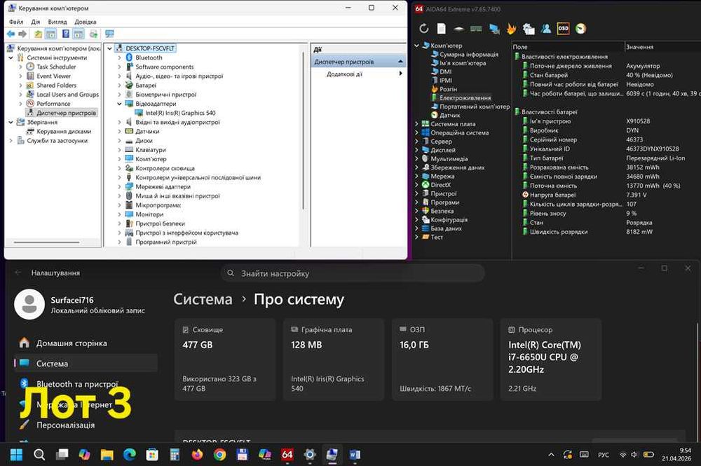701x466 pixels.
Task: Click the AIDA64 flame stability test icon
Action: point(511,29)
